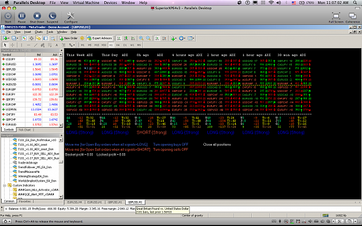Image resolution: width=362 pixels, height=226 pixels.
Task: Pause the Parallels virtual machine
Action: click(x=21, y=17)
